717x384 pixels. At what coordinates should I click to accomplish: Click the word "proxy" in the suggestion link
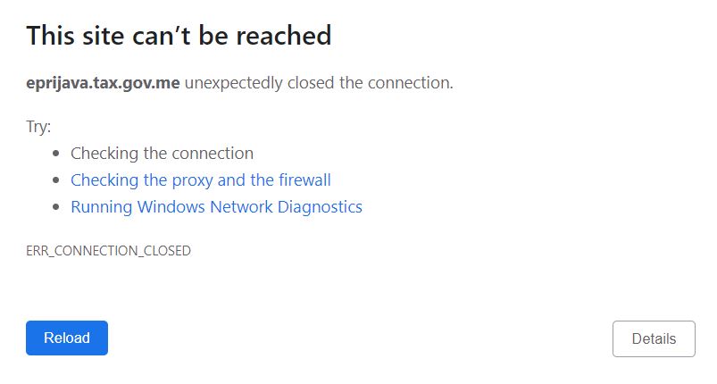pyautogui.click(x=192, y=180)
